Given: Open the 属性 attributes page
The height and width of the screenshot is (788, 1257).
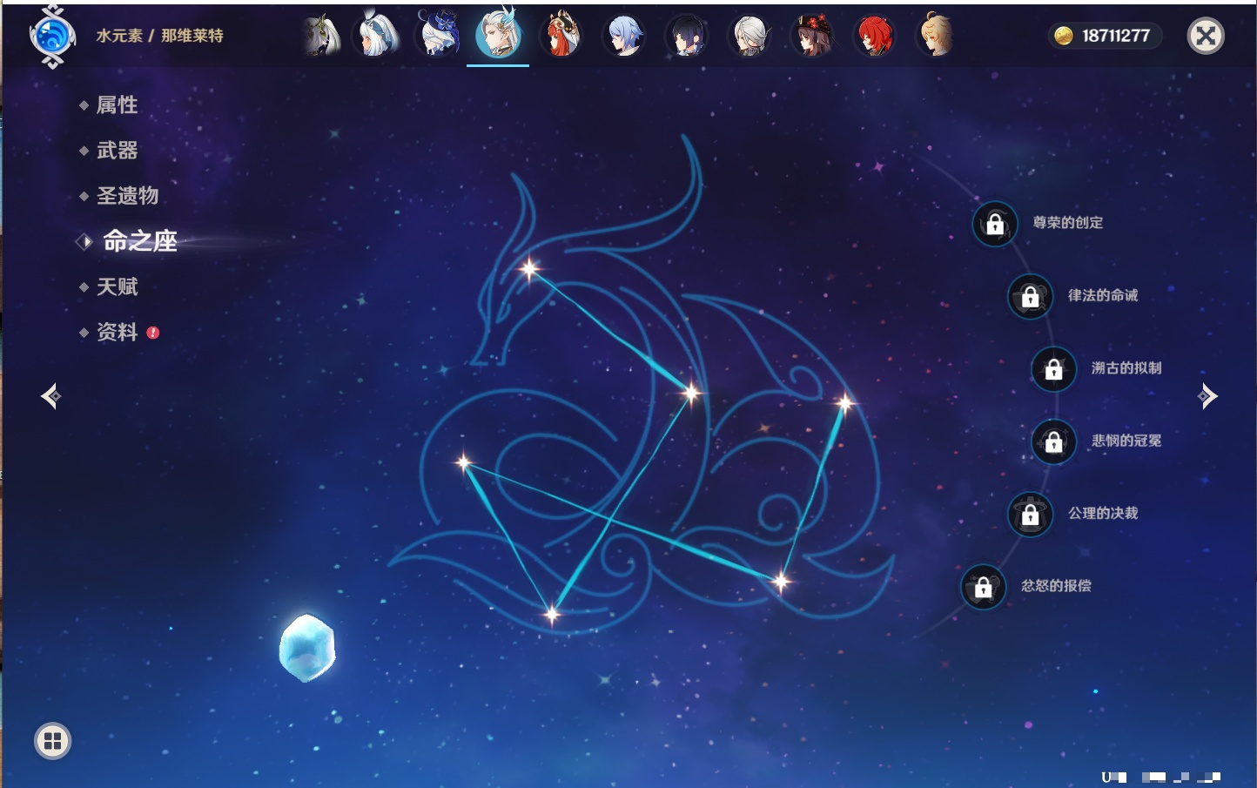Looking at the screenshot, I should [x=117, y=105].
